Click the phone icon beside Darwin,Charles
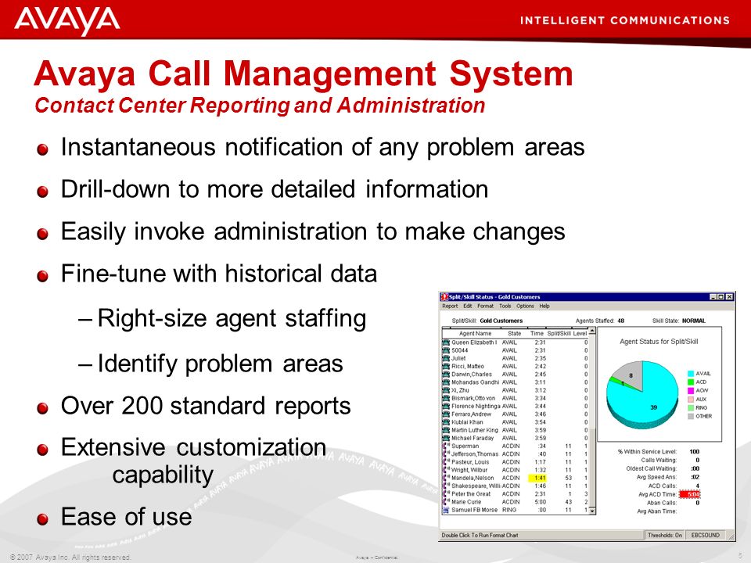The image size is (751, 563). tap(446, 375)
